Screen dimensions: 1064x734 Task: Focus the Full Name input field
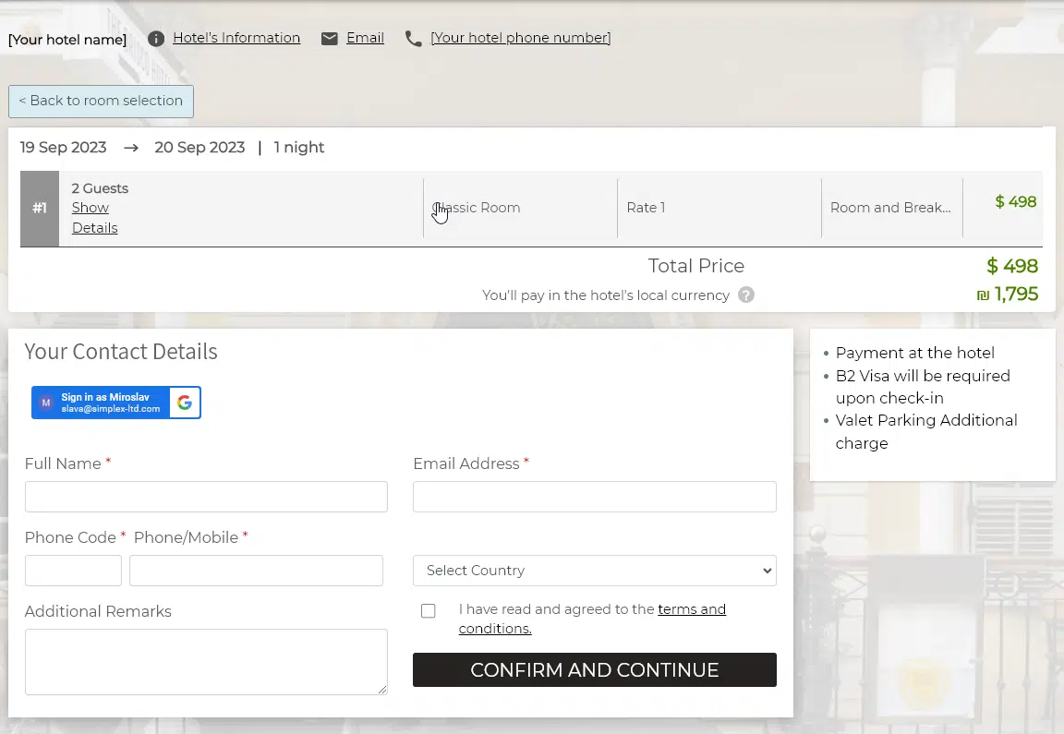(x=206, y=497)
